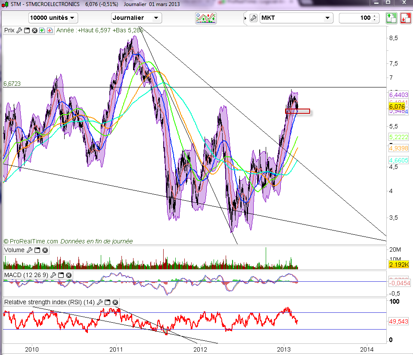Open the 10000 unités dropdown
The width and height of the screenshot is (413, 355).
tap(53, 18)
